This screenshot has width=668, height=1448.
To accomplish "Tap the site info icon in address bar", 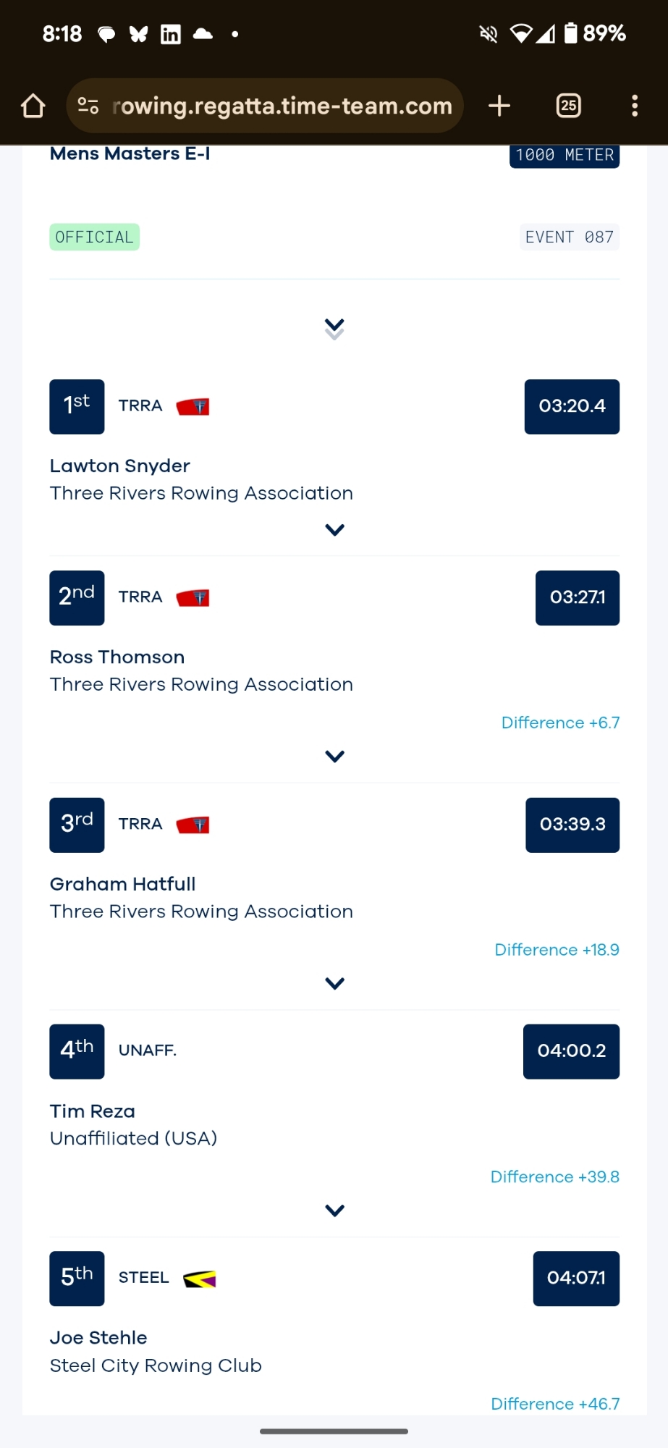I will pyautogui.click(x=88, y=106).
